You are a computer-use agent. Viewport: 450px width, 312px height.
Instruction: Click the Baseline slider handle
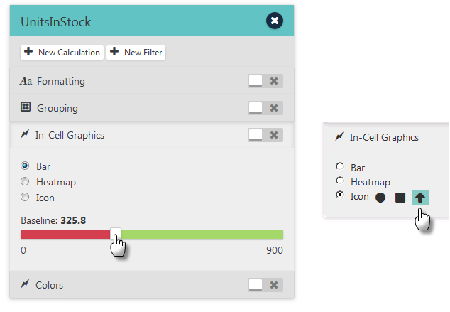116,234
